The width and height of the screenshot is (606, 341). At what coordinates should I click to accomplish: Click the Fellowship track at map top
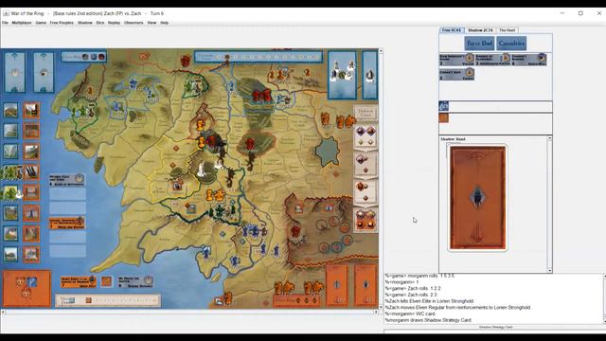[x=258, y=57]
